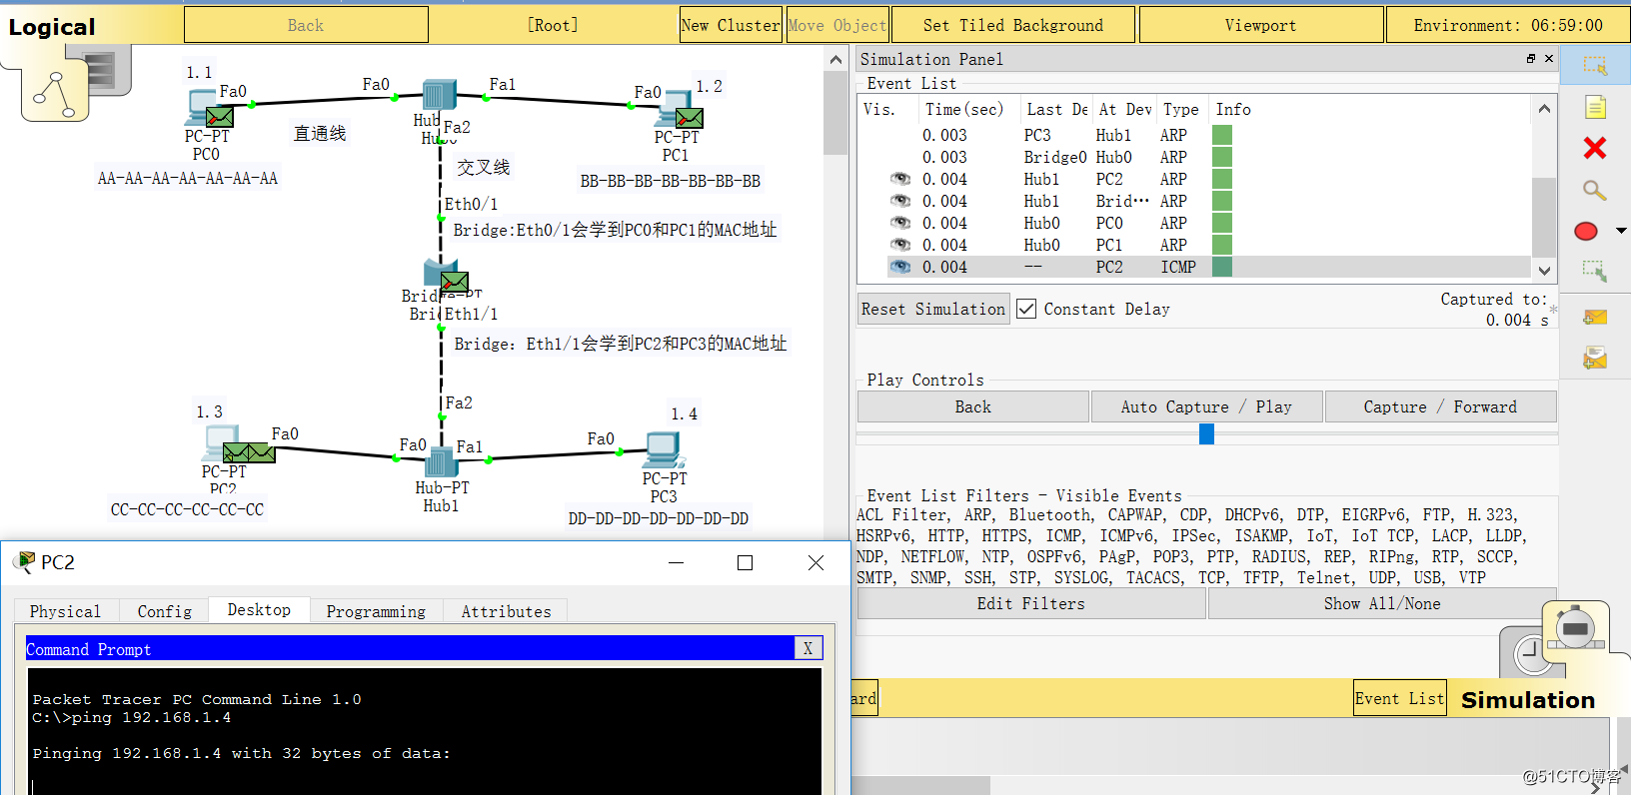1631x795 pixels.
Task: Open the Physical tab in PC2 window
Action: 65,611
